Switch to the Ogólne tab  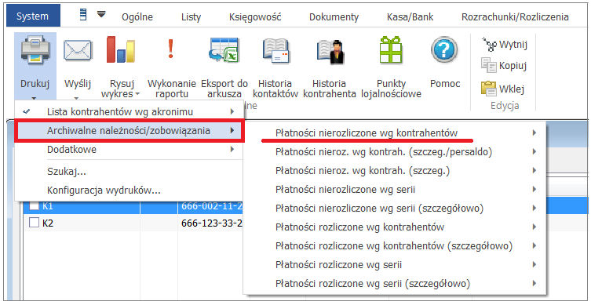point(137,17)
